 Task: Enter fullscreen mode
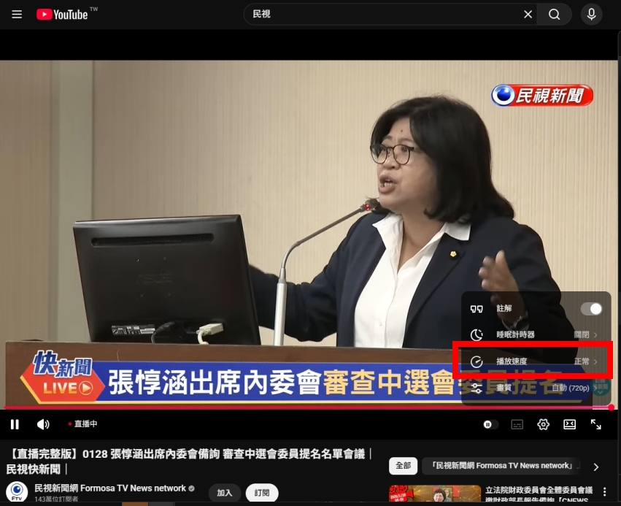[595, 423]
